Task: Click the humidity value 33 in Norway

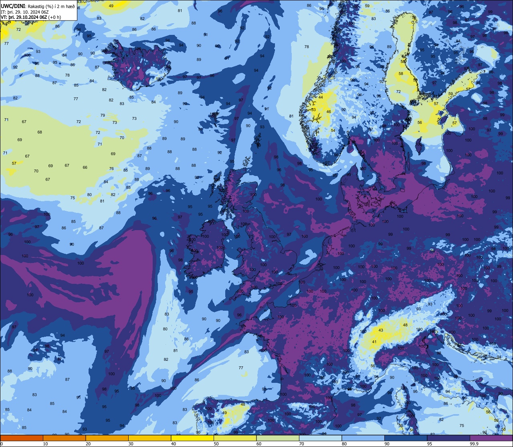Action: pos(313,110)
